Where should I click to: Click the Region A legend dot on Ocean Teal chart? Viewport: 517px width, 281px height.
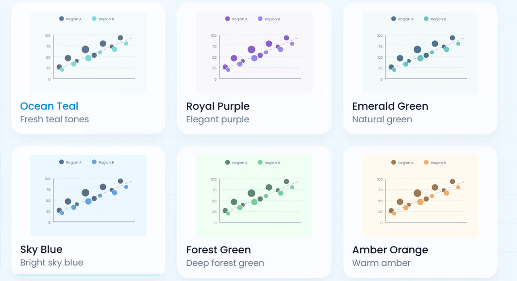(x=61, y=19)
